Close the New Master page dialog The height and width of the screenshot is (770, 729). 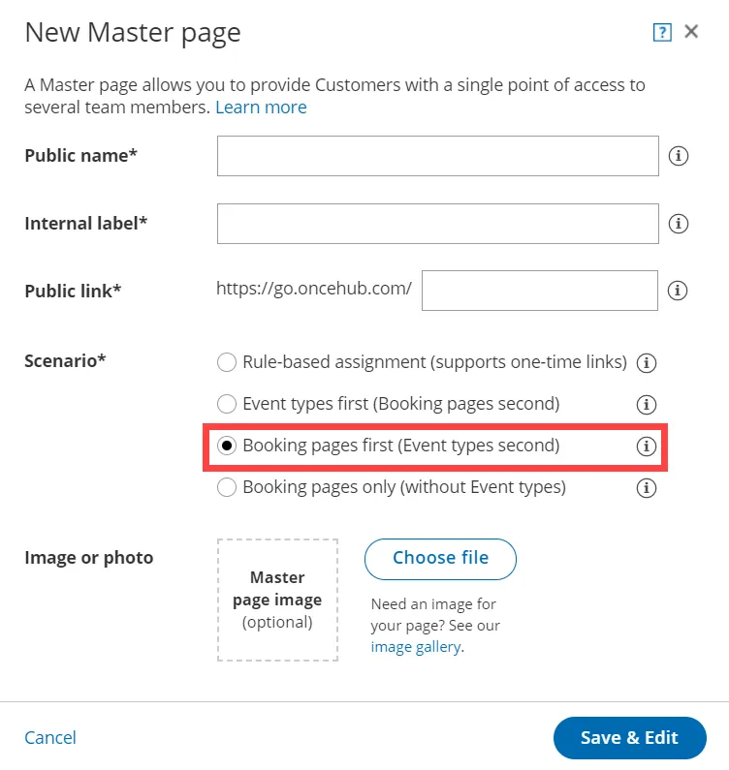pos(691,31)
